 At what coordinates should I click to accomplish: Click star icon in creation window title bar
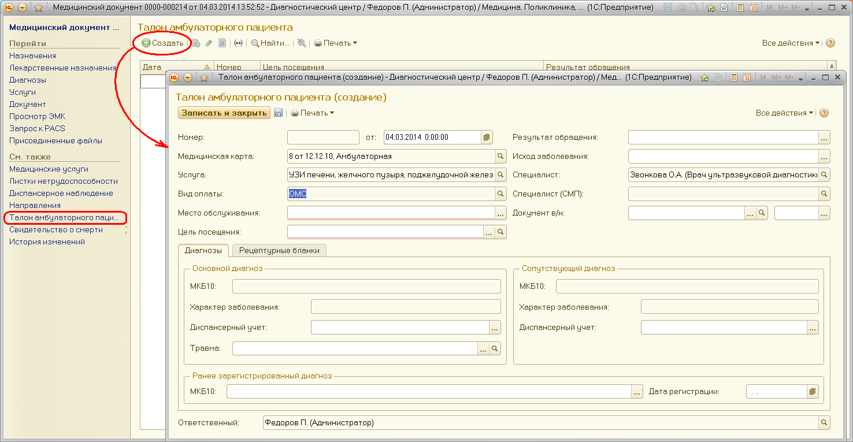[204, 77]
